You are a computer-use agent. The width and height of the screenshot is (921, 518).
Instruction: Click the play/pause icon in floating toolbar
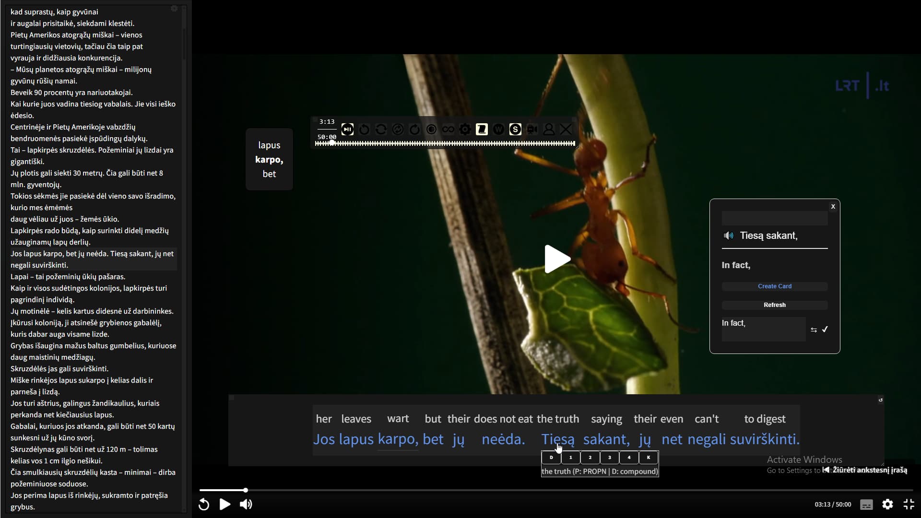[x=347, y=129]
